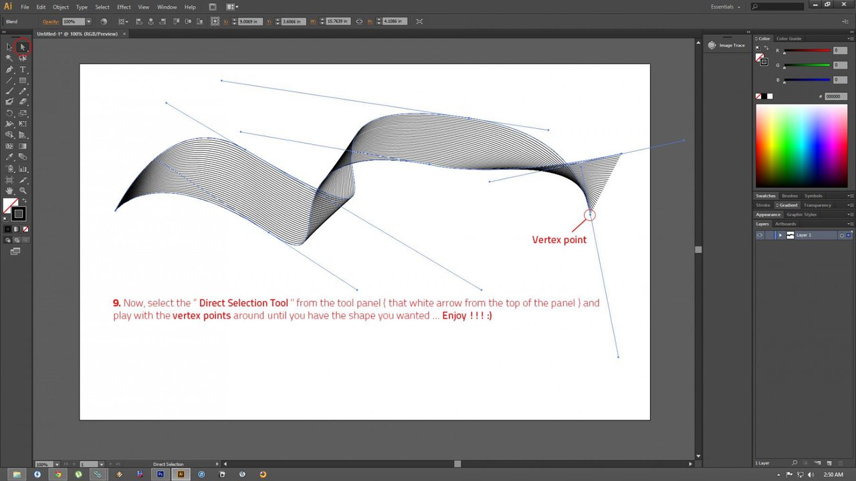Open the File menu
Viewport: 856px width, 481px height.
coord(25,7)
